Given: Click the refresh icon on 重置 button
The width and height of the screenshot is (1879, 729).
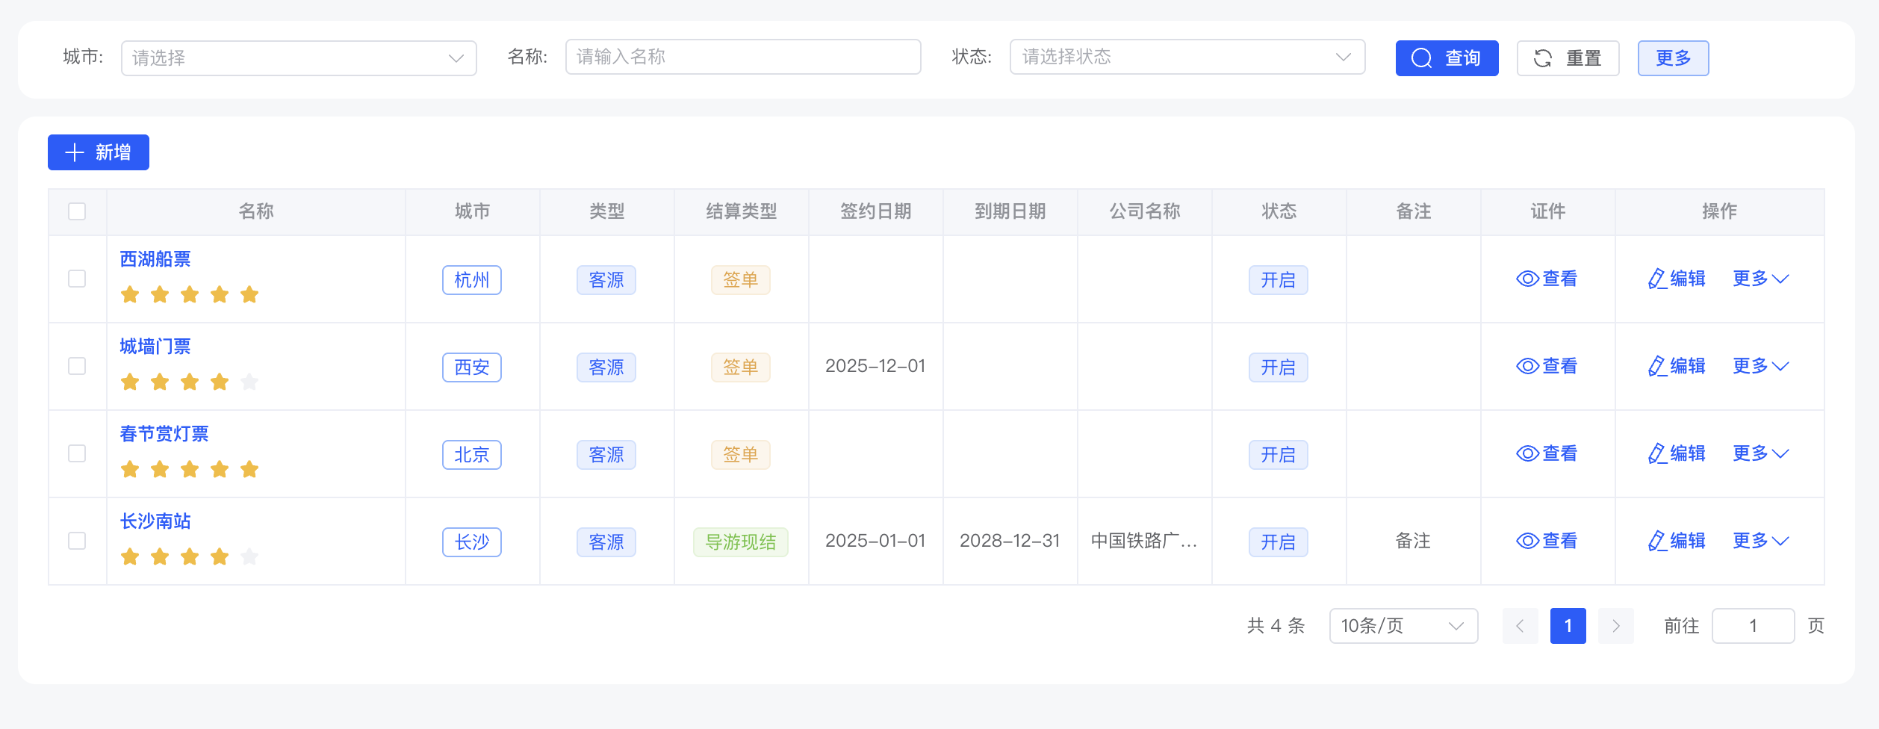Looking at the screenshot, I should (1544, 58).
